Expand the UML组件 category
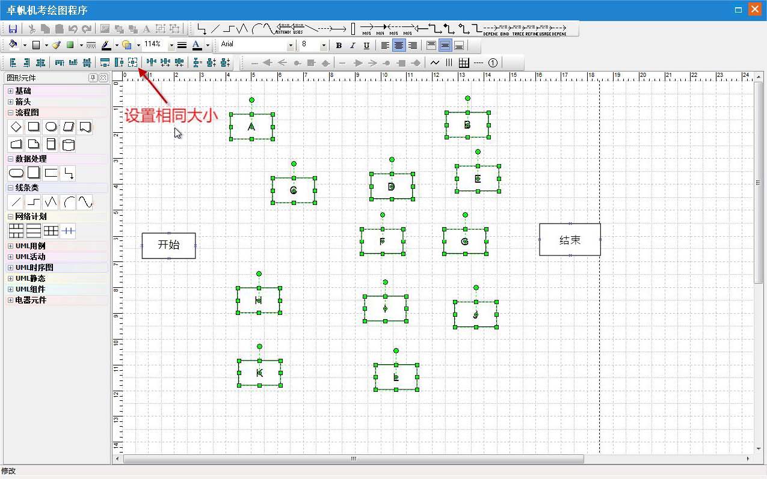This screenshot has width=767, height=479. coord(11,289)
